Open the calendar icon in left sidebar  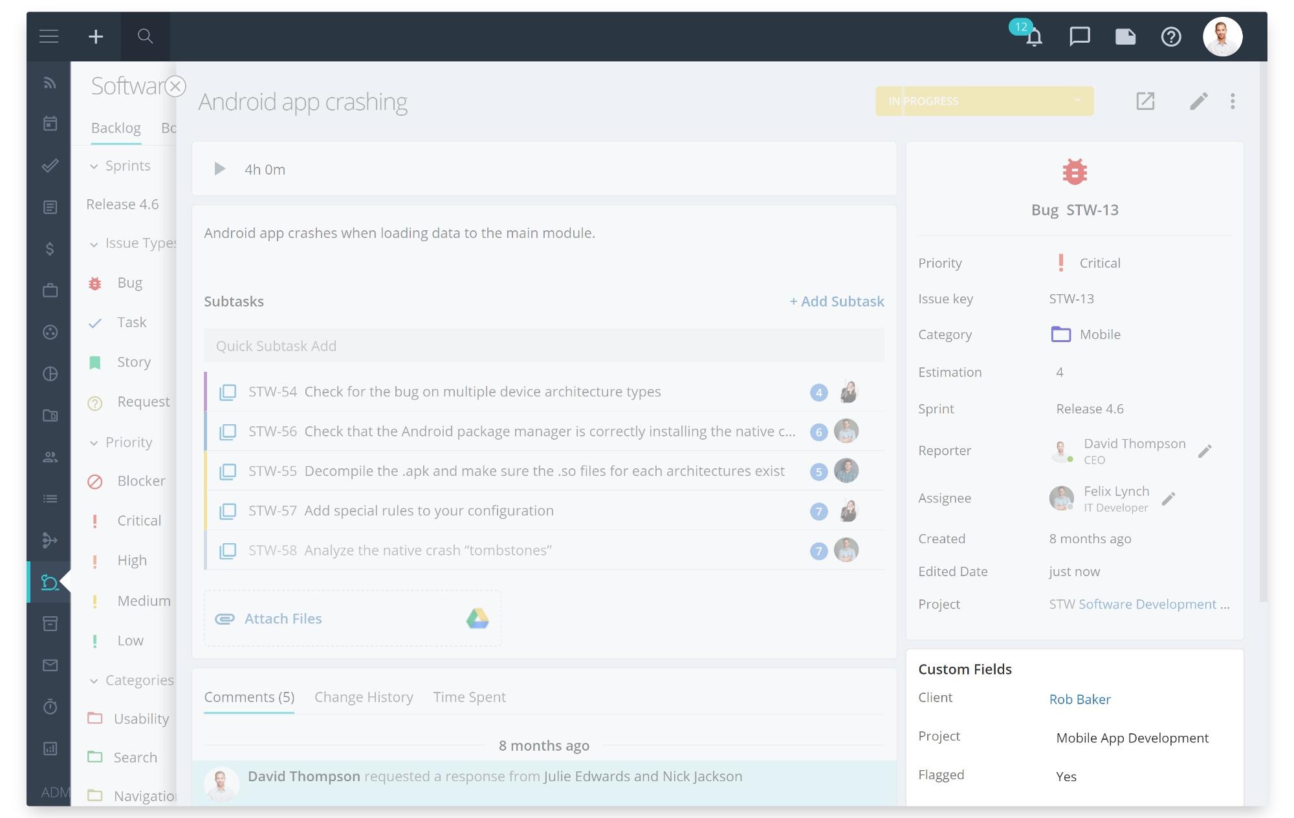(x=50, y=123)
